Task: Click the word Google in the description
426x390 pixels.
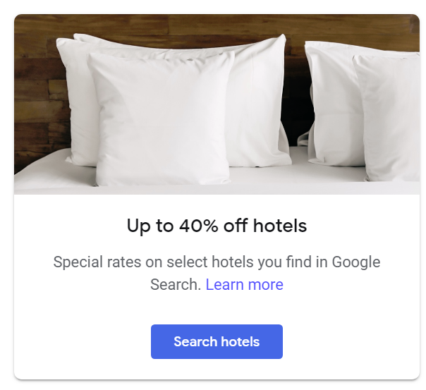Action: click(356, 262)
